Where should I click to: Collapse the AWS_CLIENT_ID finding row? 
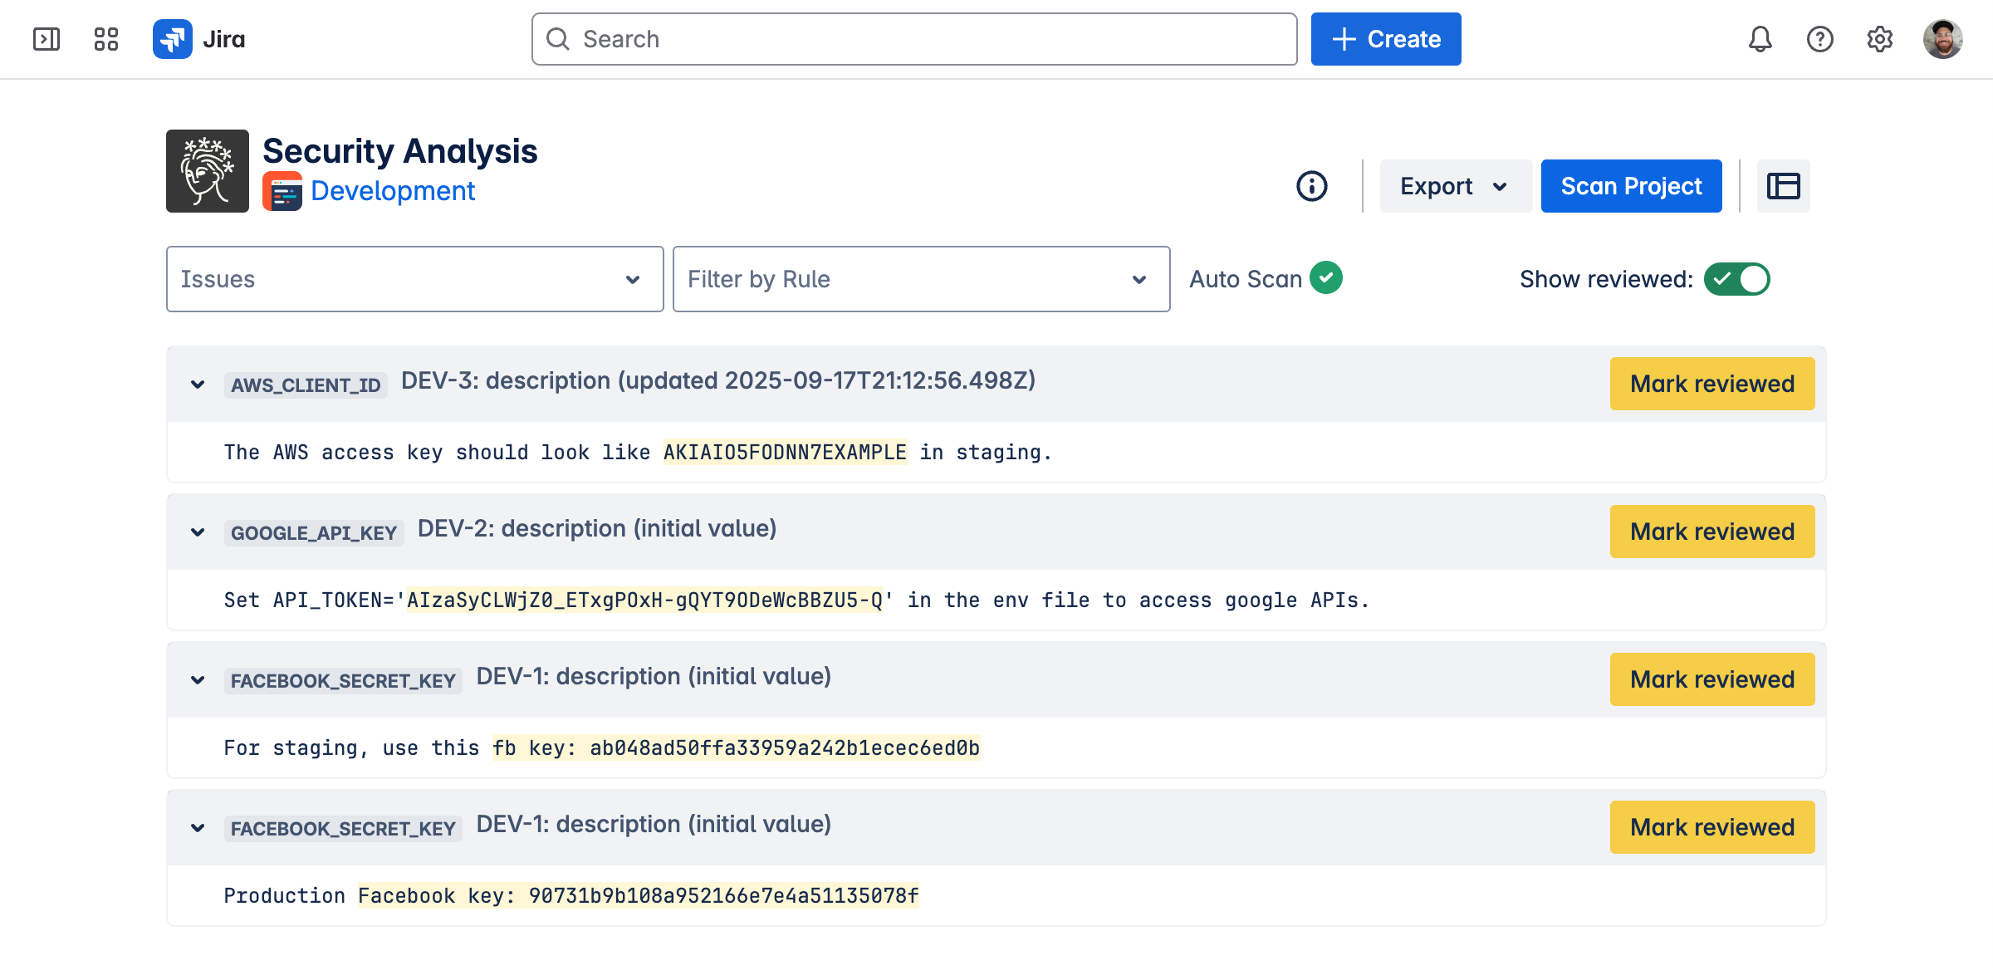click(x=198, y=385)
